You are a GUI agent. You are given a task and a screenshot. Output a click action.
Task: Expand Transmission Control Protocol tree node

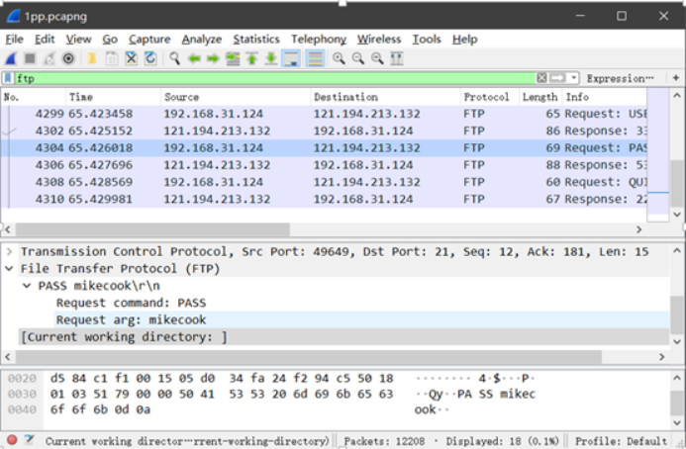click(x=9, y=251)
